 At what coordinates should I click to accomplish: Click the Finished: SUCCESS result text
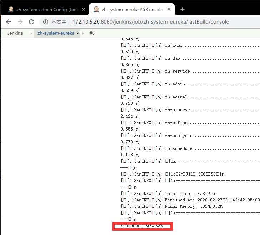point(141,226)
